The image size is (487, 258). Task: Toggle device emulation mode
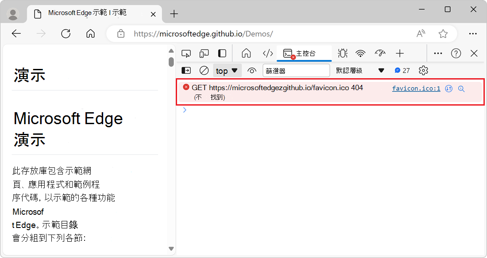[x=204, y=53]
